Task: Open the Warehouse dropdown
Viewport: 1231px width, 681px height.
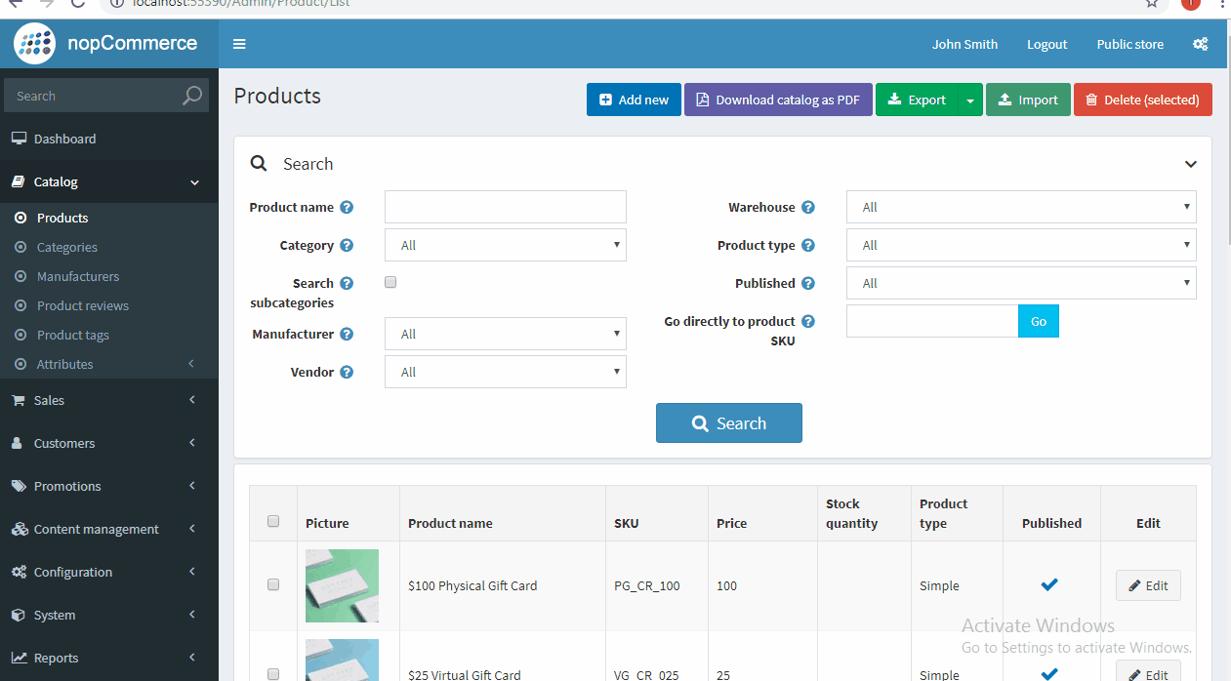Action: tap(1021, 207)
